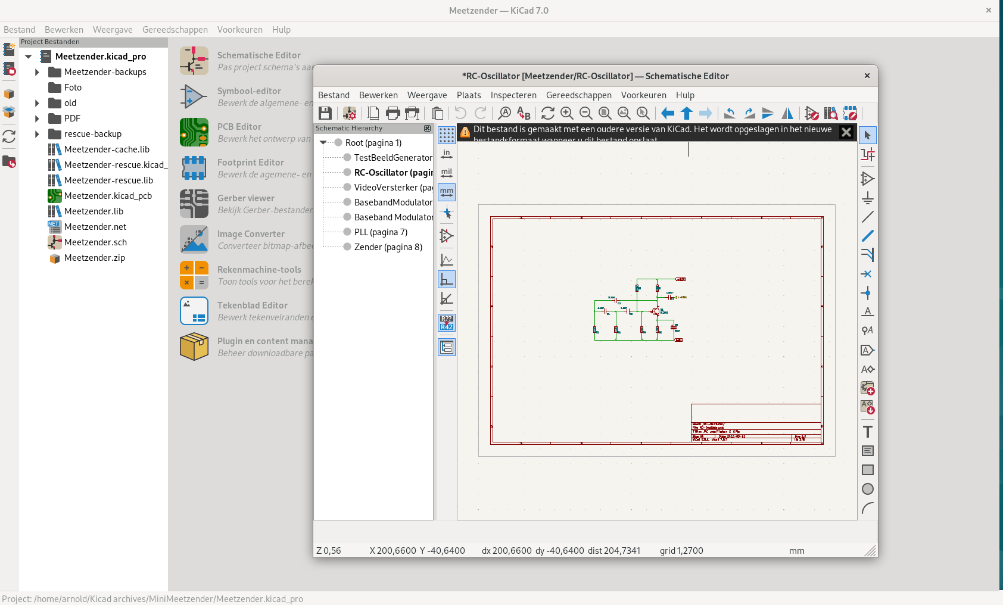Toggle 45-degree wire drawing mode
Image resolution: width=1003 pixels, height=605 pixels.
(x=447, y=298)
